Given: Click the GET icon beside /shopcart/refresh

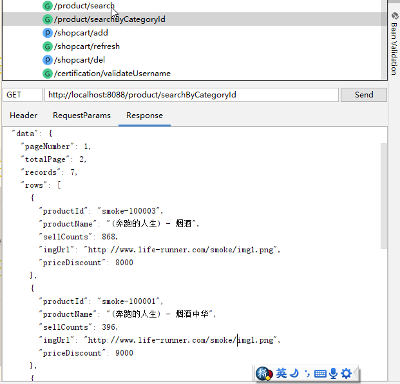Looking at the screenshot, I should click(x=47, y=46).
